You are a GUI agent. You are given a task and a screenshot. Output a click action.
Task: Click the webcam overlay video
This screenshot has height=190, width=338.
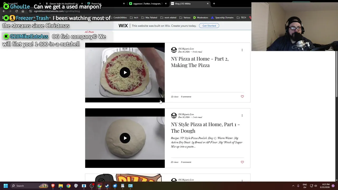pyautogui.click(x=295, y=27)
